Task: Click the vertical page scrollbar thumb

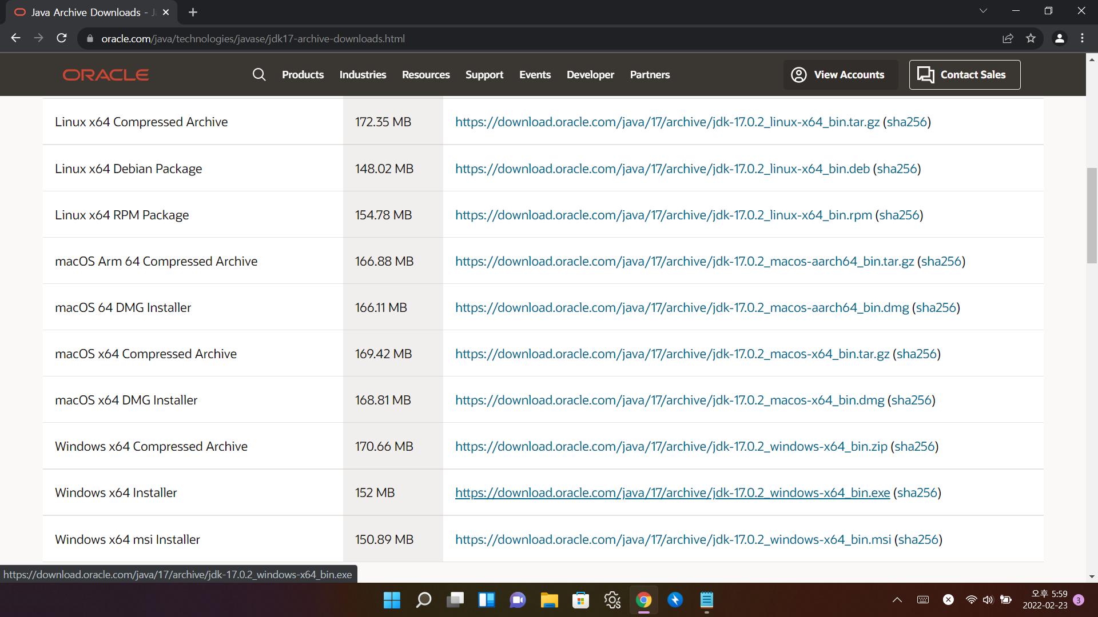Action: [x=1092, y=216]
